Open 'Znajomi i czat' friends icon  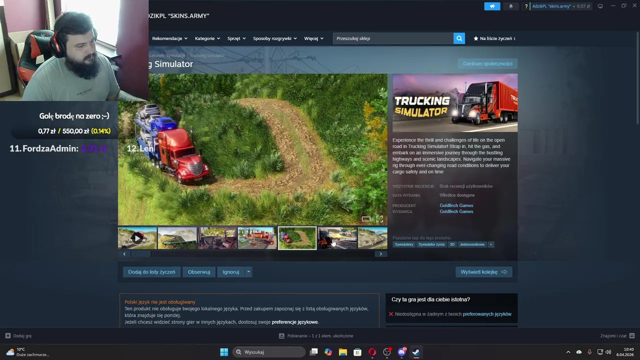pyautogui.click(x=632, y=336)
